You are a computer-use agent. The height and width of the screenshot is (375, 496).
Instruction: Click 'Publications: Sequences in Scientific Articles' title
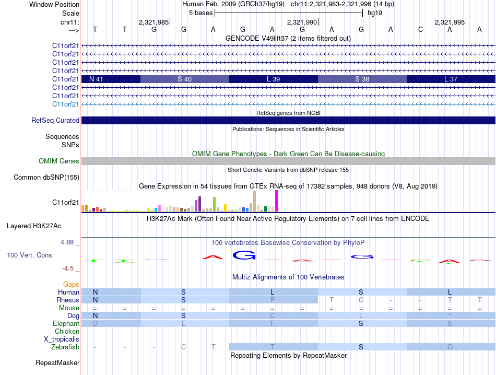click(x=288, y=129)
